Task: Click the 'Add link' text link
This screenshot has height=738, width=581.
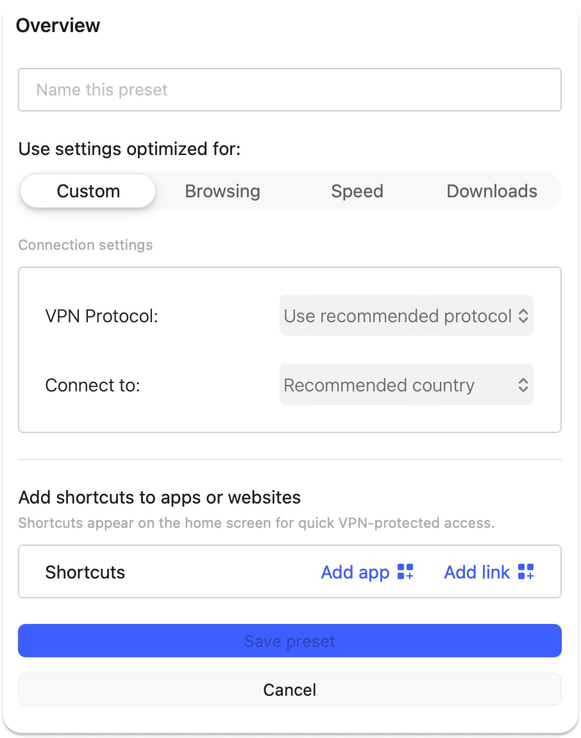Action: [x=476, y=572]
